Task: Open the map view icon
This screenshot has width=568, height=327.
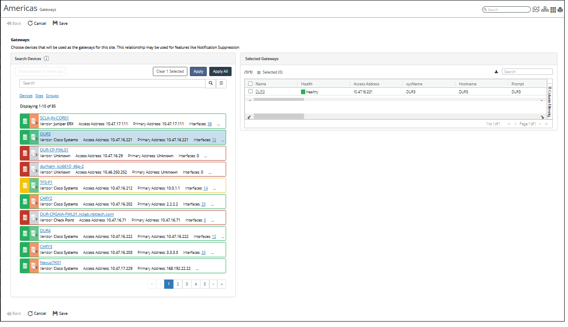Action: [x=536, y=10]
